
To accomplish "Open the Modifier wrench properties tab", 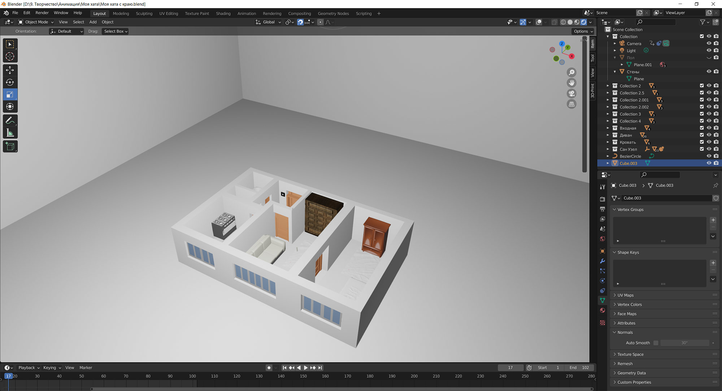I will (x=603, y=261).
